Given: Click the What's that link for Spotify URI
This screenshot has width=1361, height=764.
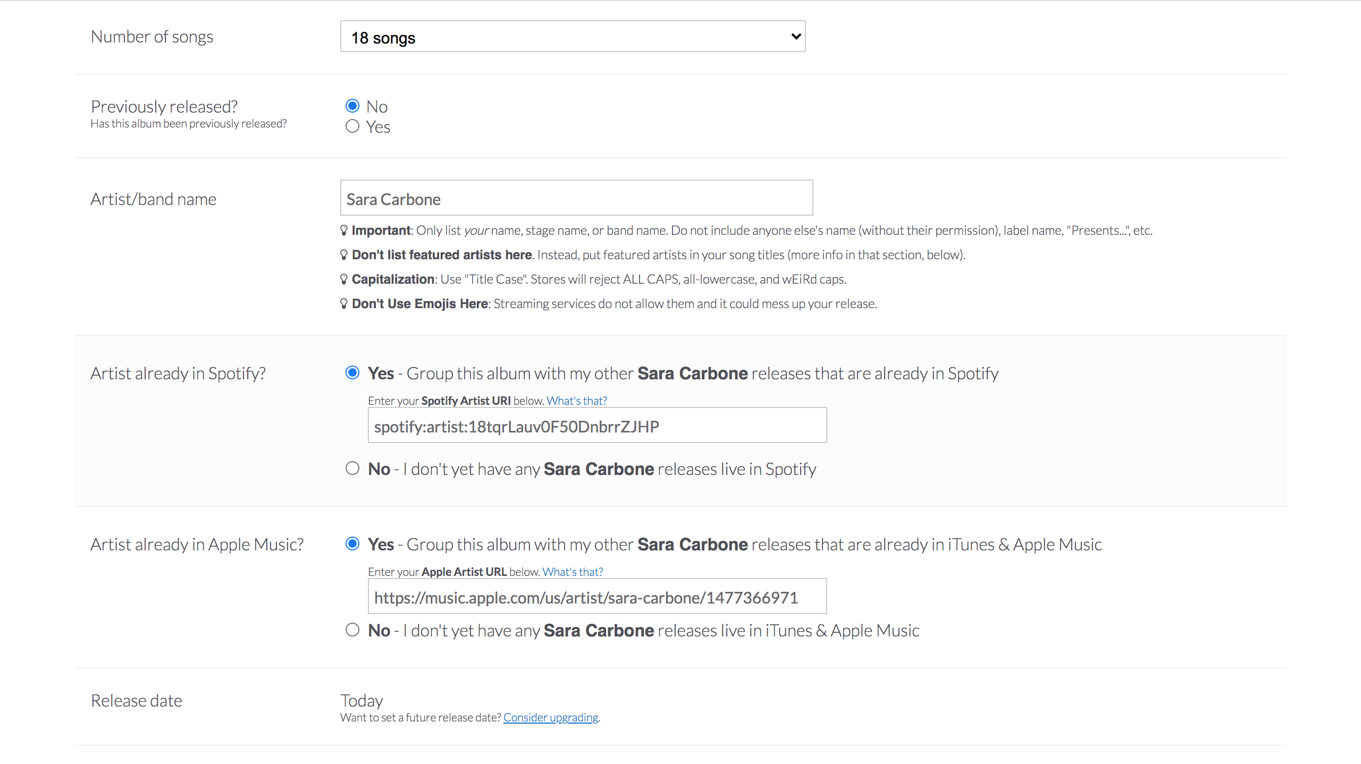Looking at the screenshot, I should click(x=577, y=401).
